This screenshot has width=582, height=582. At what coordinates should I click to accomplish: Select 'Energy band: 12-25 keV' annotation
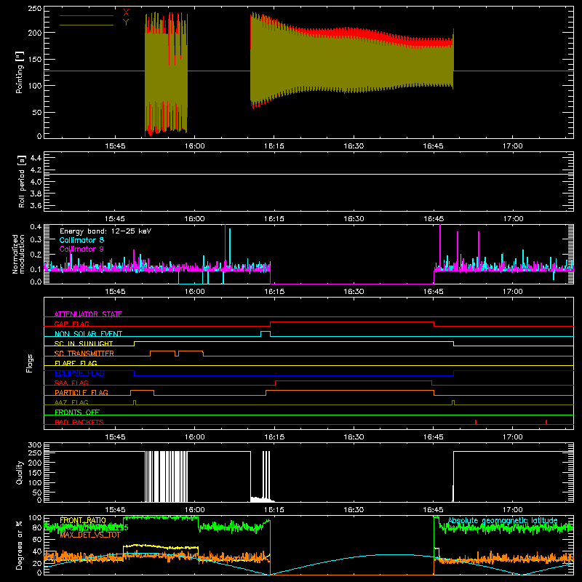coord(105,231)
